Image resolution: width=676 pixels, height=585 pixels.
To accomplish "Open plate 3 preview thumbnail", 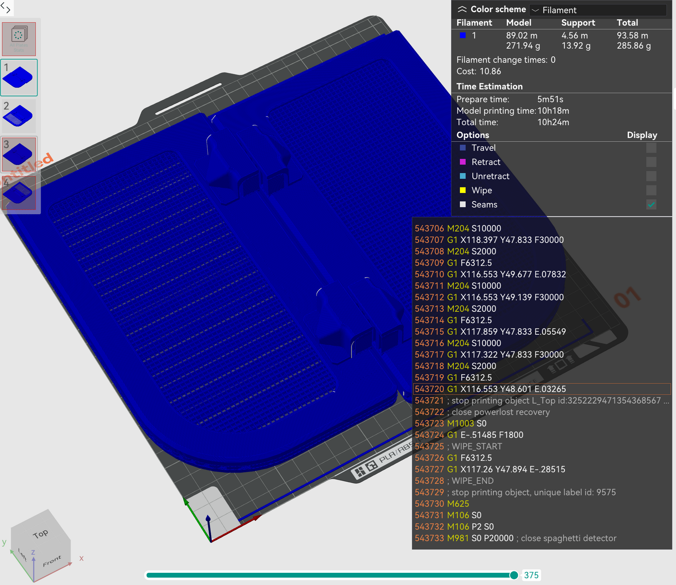I will pyautogui.click(x=19, y=154).
